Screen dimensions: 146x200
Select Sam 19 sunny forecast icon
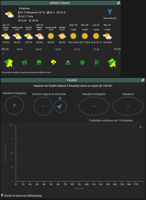pyautogui.click(x=73, y=36)
